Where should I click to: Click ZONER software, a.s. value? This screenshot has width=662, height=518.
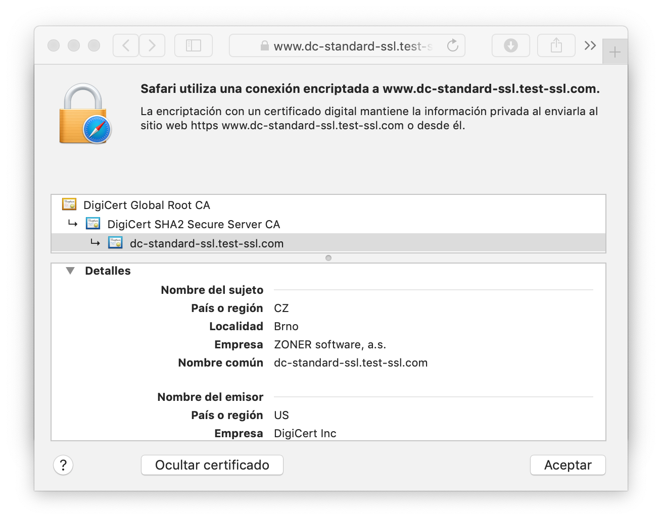point(330,344)
